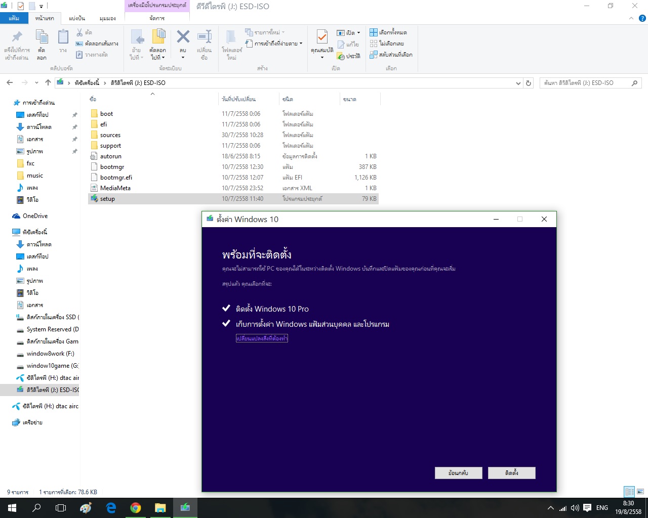Screen dimensions: 648x518
Task: Collapse the ribbon with the chevron
Action: 631,18
